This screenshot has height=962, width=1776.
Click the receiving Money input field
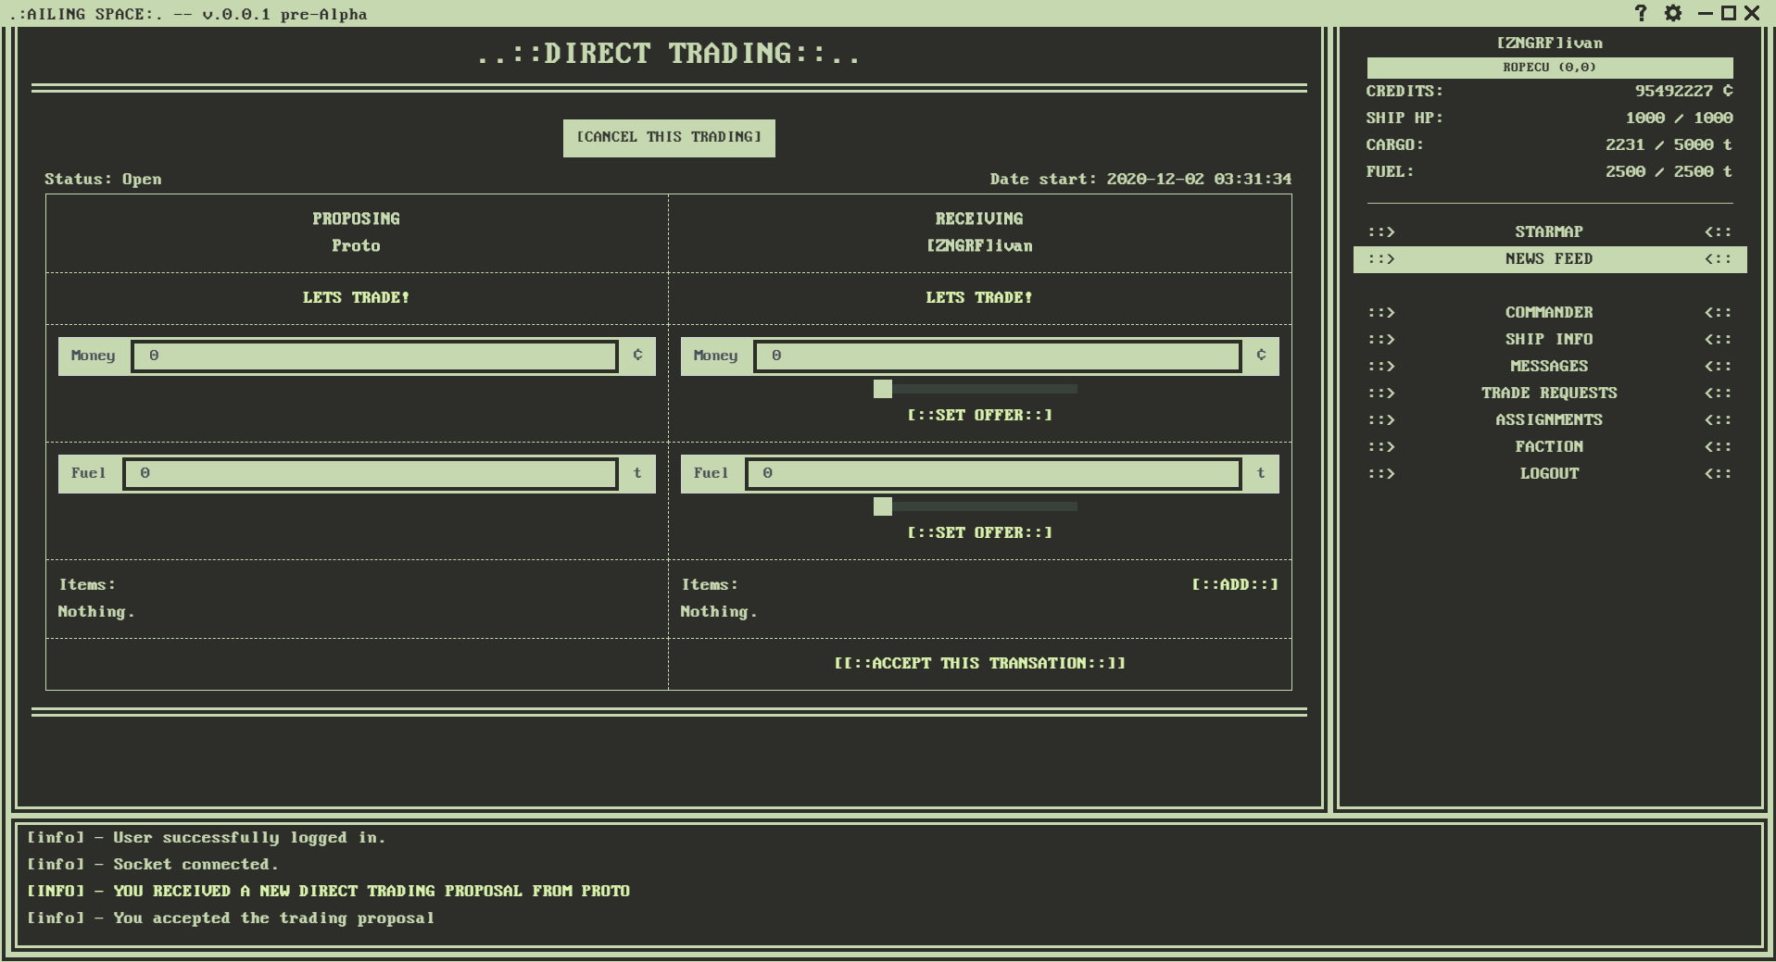coord(995,356)
